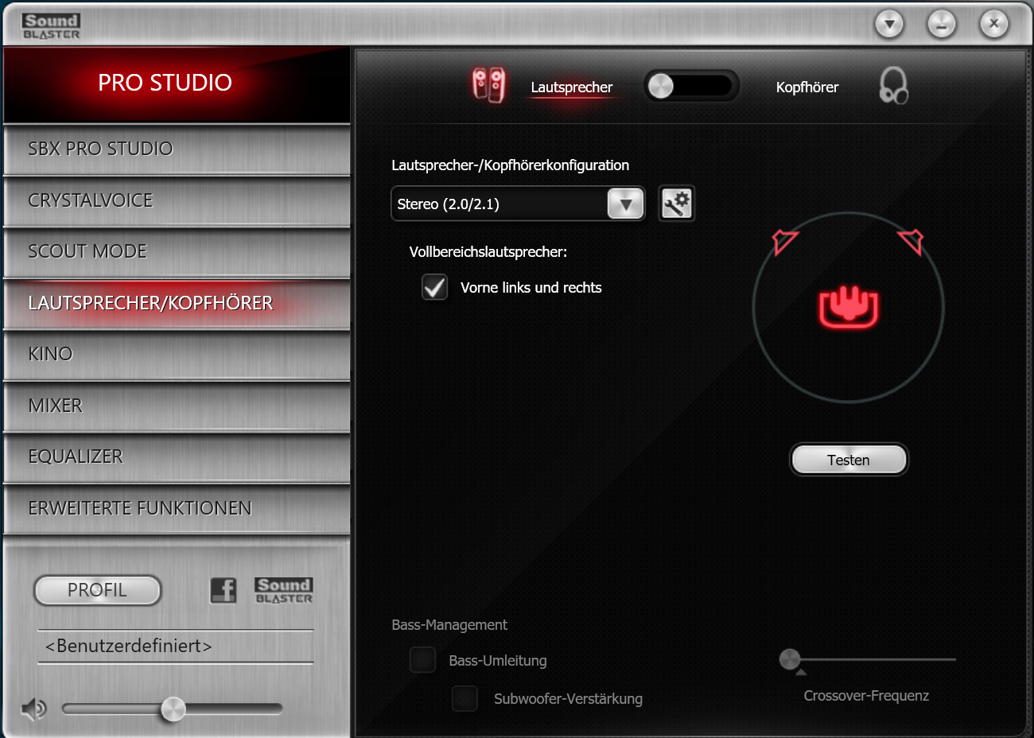Click the Facebook share icon
The height and width of the screenshot is (738, 1034).
[x=224, y=590]
